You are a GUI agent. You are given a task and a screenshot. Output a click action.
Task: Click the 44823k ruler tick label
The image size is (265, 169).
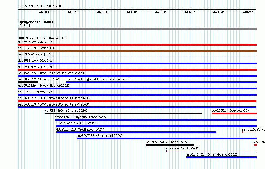click(x=190, y=12)
